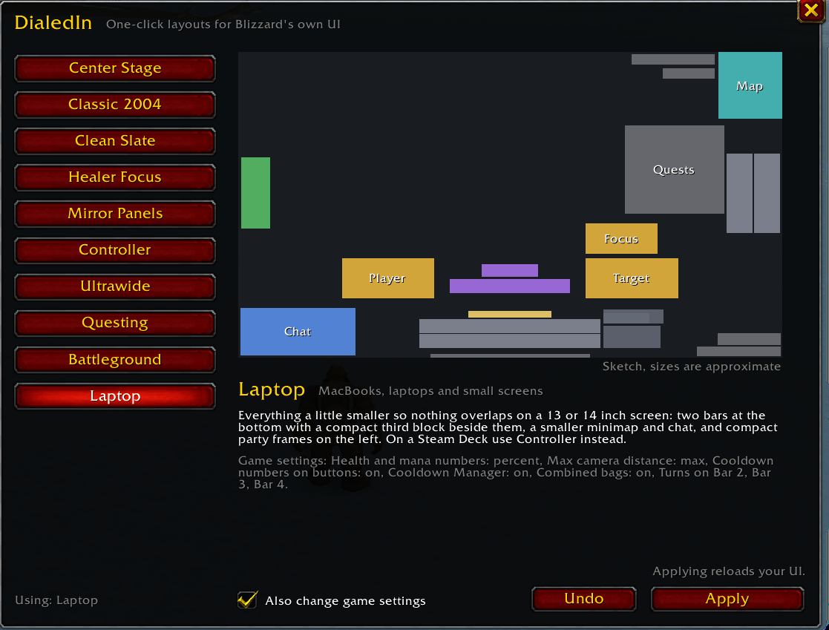This screenshot has height=630, width=829.
Task: Click the "MacBooks, laptops and small screens" subtitle
Action: 430,390
